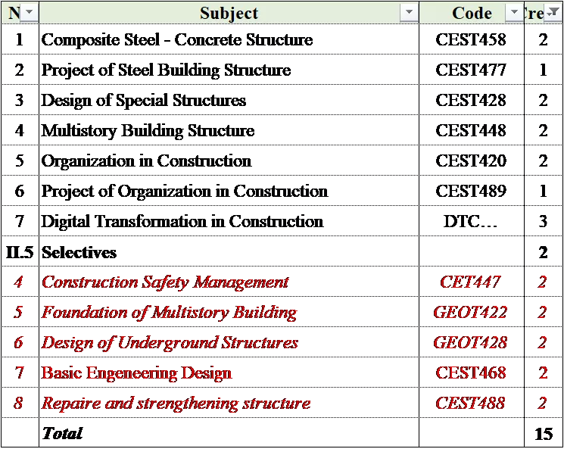Select cell Design of Special Structures
Viewport: 564px width, 449px height.
(229, 100)
